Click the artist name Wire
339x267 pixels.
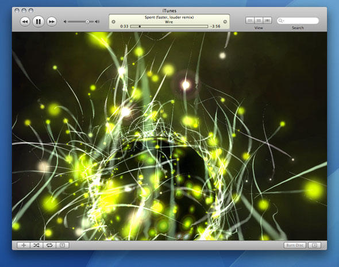point(169,22)
